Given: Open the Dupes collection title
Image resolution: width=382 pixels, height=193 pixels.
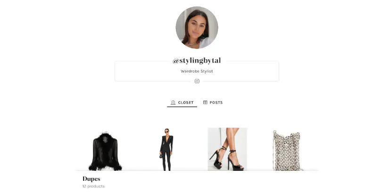Looking at the screenshot, I should 91,179.
